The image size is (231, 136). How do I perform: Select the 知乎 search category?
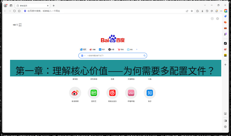[x=102, y=50]
